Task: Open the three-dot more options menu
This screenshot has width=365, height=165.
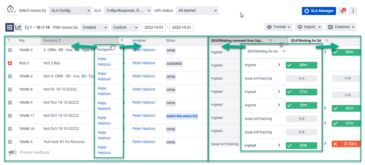Action: coord(353,11)
